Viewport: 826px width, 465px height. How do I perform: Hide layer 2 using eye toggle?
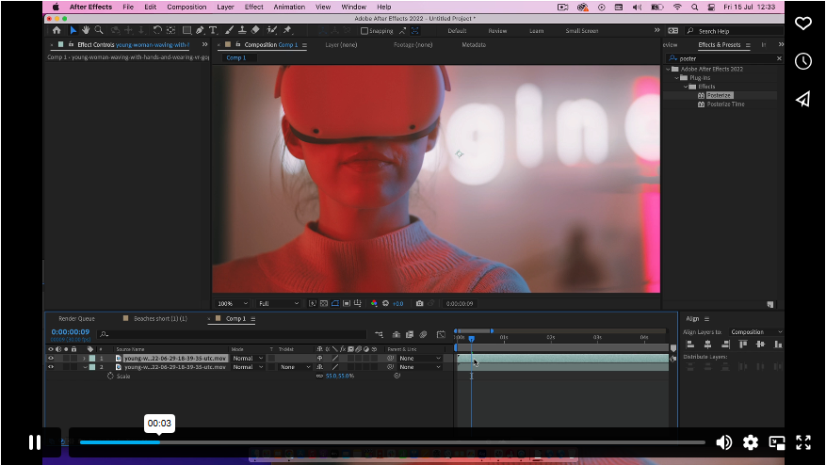coord(51,367)
